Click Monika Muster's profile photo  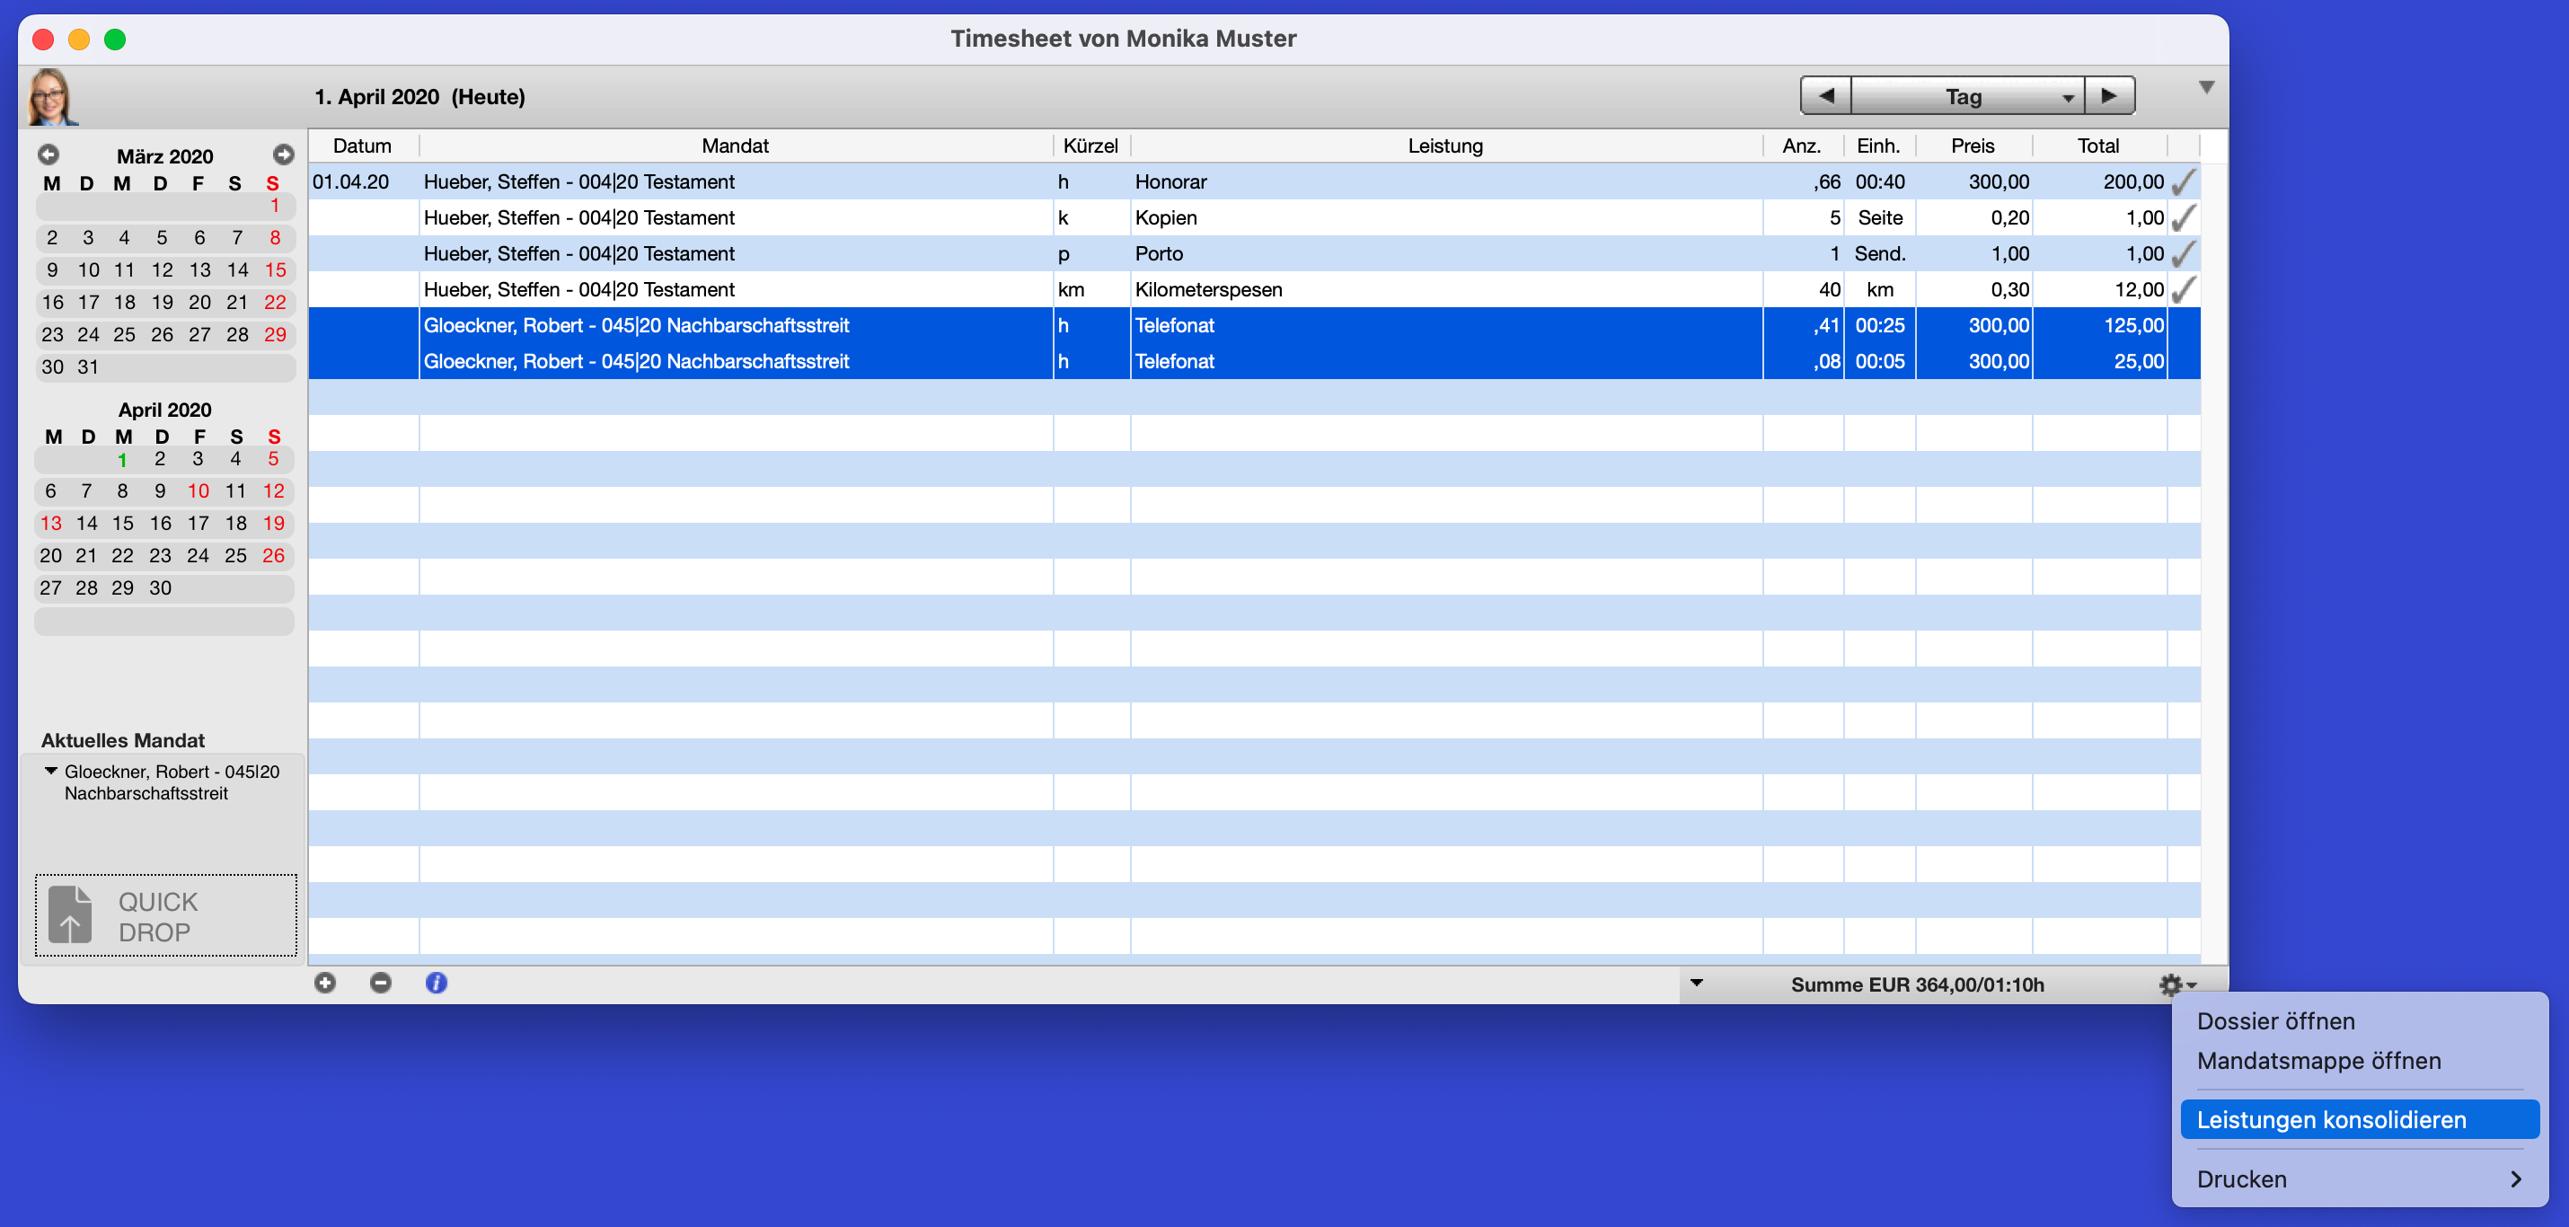pos(52,97)
